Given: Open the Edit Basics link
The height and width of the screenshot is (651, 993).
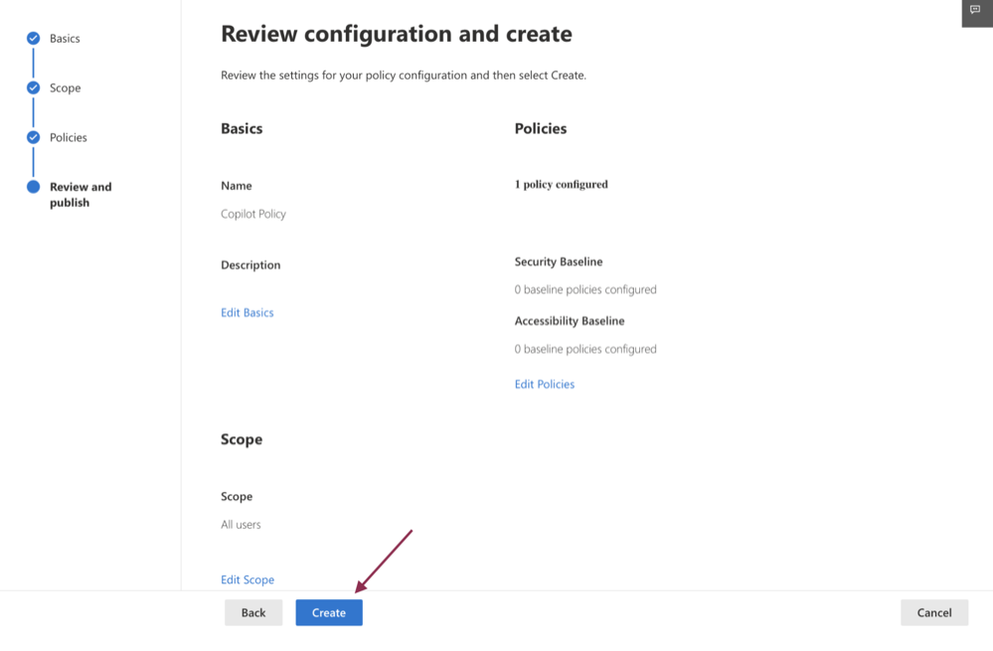Looking at the screenshot, I should tap(247, 312).
